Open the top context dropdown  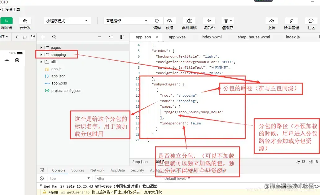70,179
